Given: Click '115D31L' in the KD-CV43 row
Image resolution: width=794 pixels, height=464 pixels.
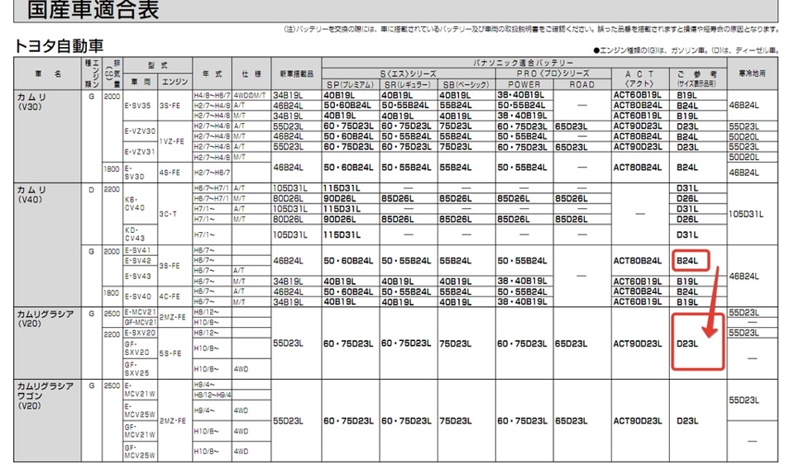Looking at the screenshot, I should (342, 235).
